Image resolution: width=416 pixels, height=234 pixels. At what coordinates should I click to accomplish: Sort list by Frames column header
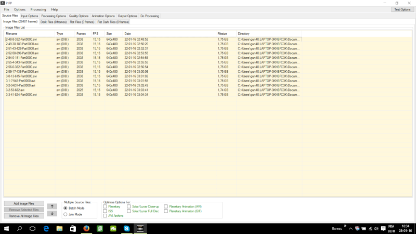pos(83,34)
